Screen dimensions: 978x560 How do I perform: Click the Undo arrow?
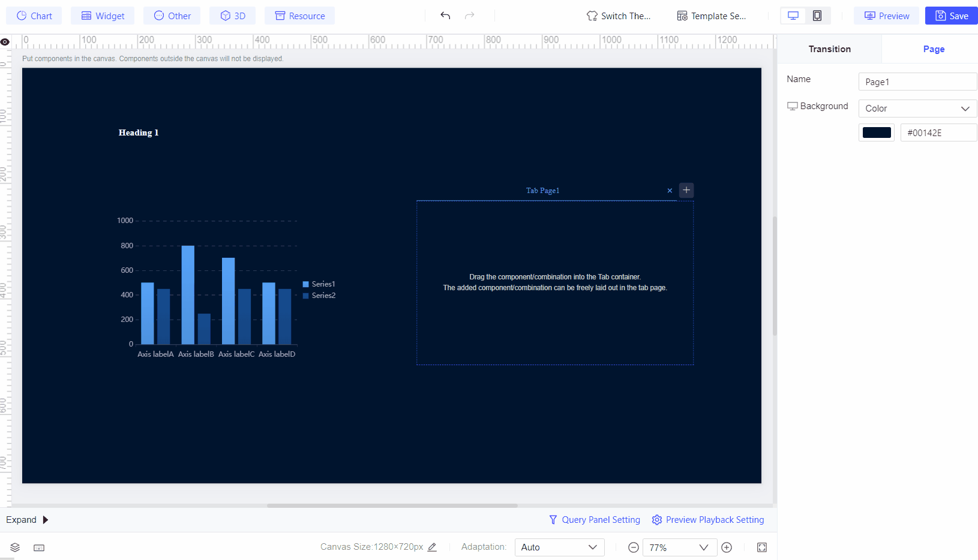click(x=445, y=16)
